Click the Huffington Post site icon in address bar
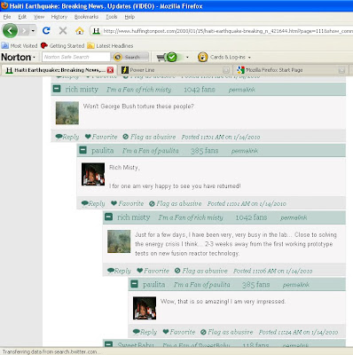Screen dimensions: 353x355 97,31
